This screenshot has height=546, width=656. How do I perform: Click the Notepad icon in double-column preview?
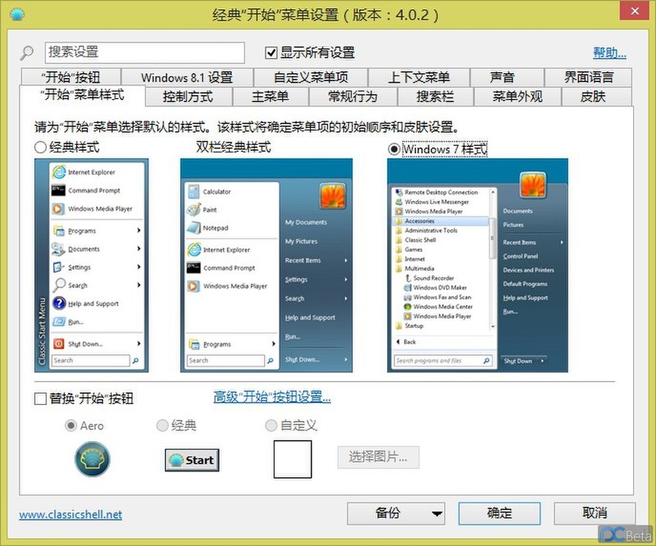[x=194, y=228]
